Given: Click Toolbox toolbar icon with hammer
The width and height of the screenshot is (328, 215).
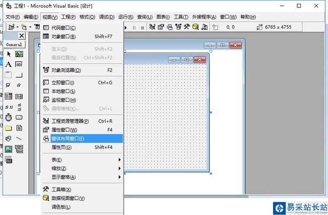Looking at the screenshot, I should pyautogui.click(x=187, y=27).
